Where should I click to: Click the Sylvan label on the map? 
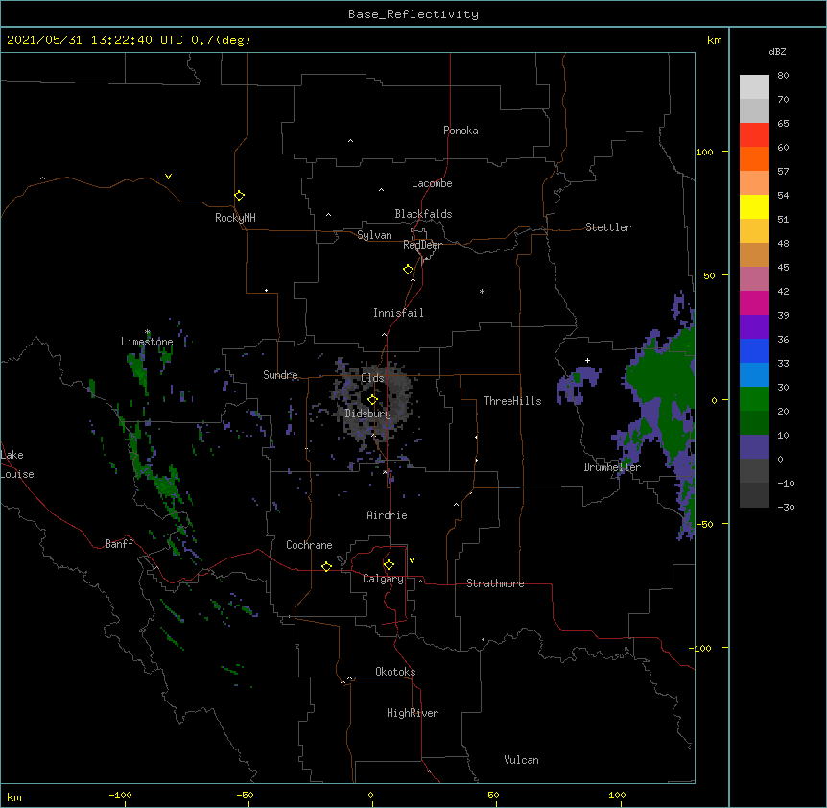pos(374,235)
